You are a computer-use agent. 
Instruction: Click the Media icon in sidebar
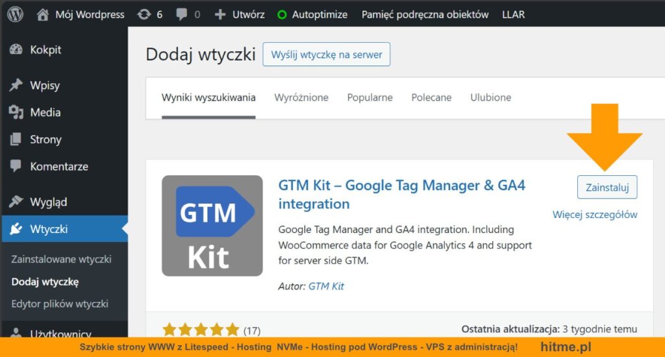tap(16, 112)
